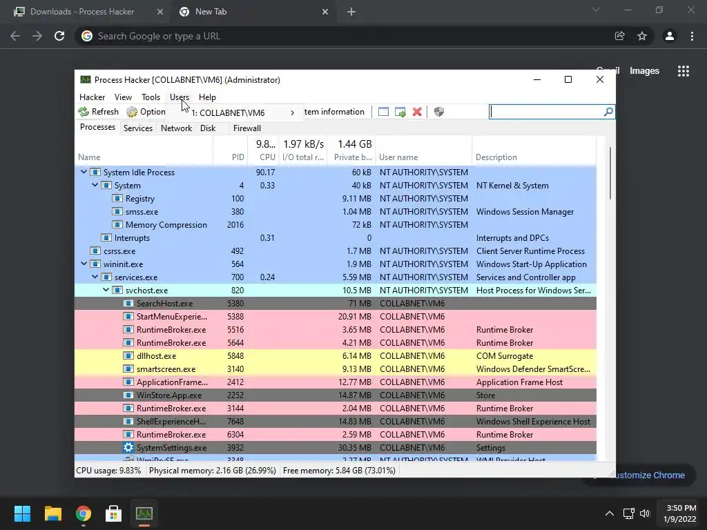Open the Tools menu
The height and width of the screenshot is (530, 707).
151,97
